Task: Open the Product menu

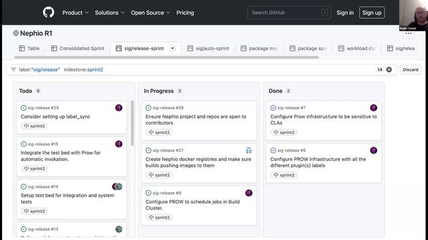Action: [76, 13]
